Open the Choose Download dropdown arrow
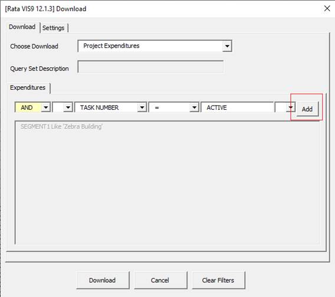This screenshot has height=297, width=335. pos(227,46)
